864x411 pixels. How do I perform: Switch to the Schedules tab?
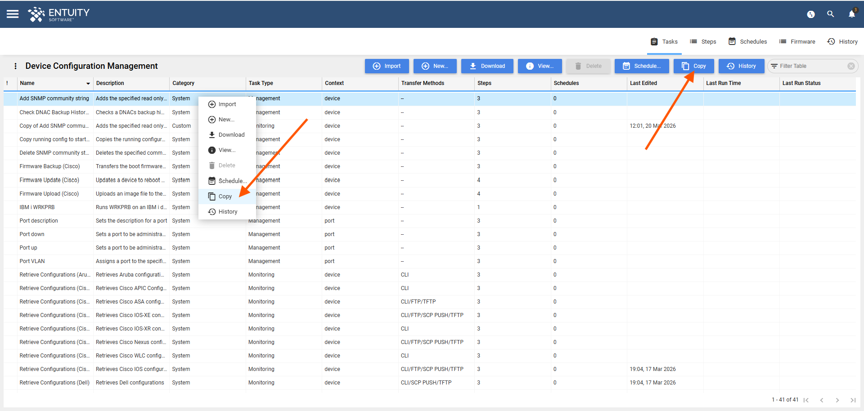(747, 41)
